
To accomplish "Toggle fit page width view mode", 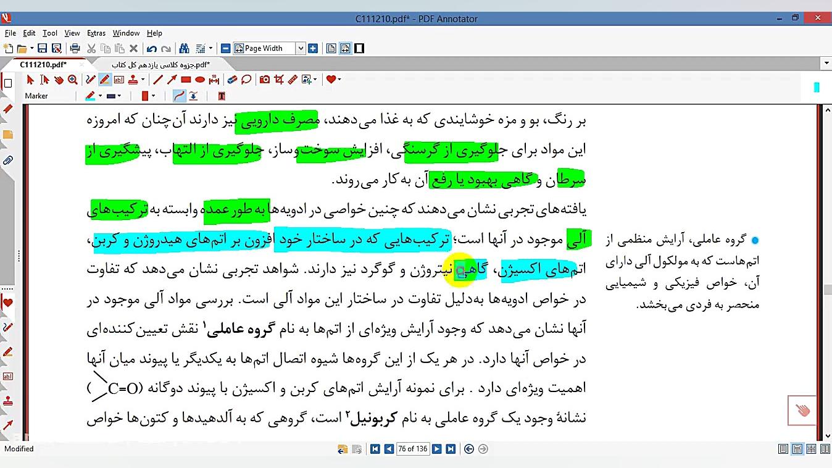I will (345, 48).
